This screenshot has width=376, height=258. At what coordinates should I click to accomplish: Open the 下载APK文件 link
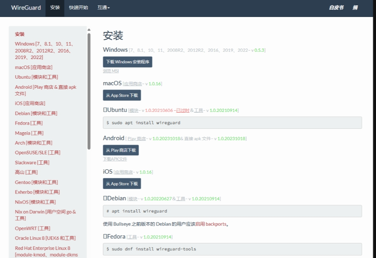click(x=115, y=159)
